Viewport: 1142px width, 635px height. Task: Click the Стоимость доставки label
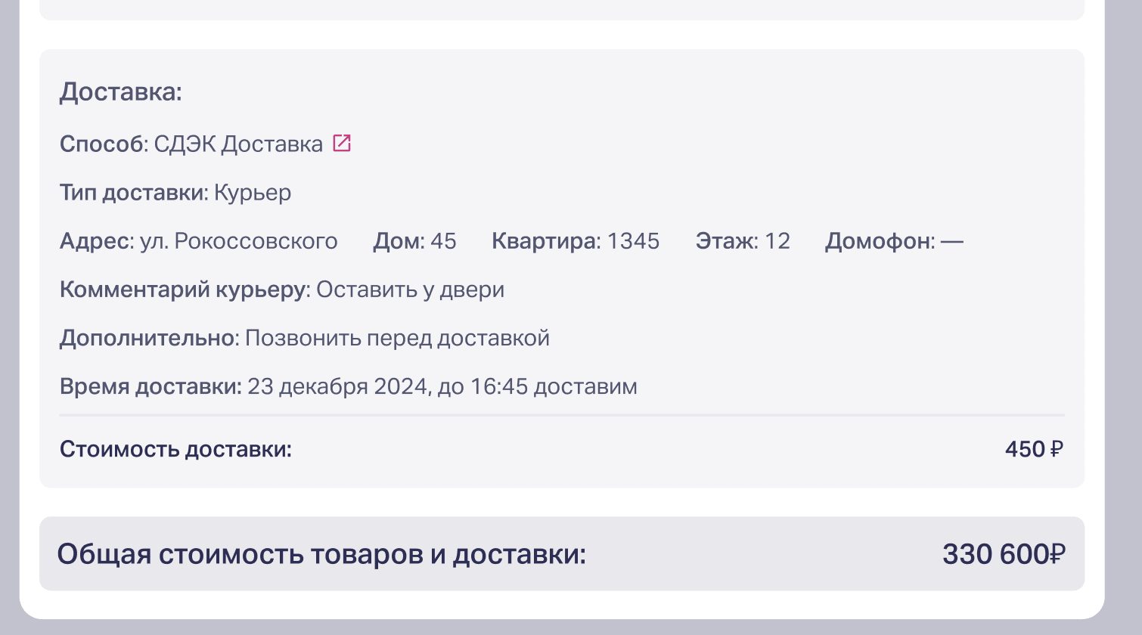coord(175,449)
